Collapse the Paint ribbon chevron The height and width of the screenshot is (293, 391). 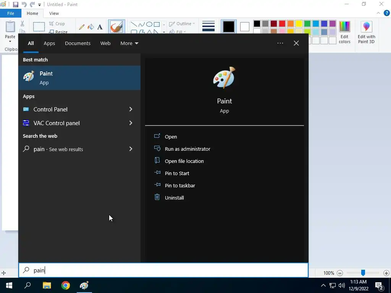pos(378,13)
